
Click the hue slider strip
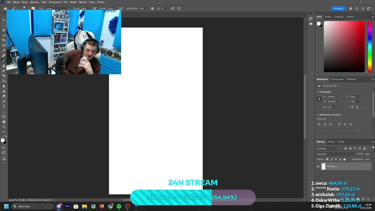point(370,46)
